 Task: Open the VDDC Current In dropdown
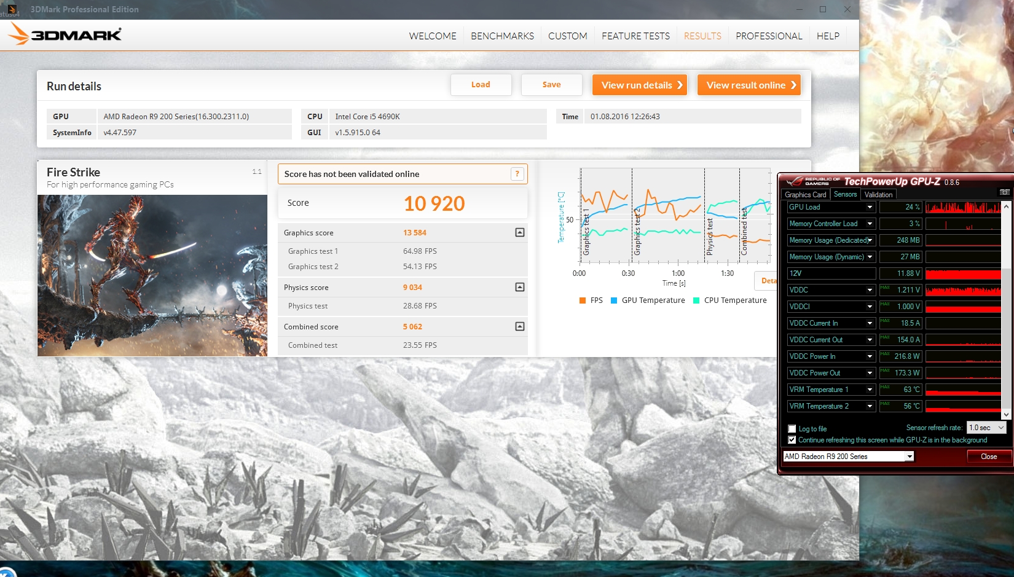coord(870,323)
